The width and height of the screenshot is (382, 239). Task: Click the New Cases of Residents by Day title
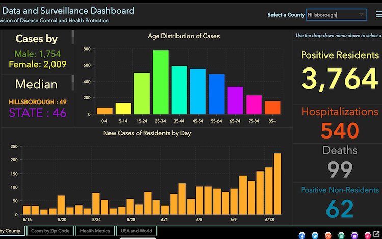tap(147, 133)
